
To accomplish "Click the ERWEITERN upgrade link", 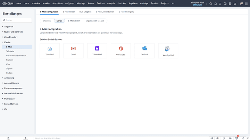I will (198, 5).
